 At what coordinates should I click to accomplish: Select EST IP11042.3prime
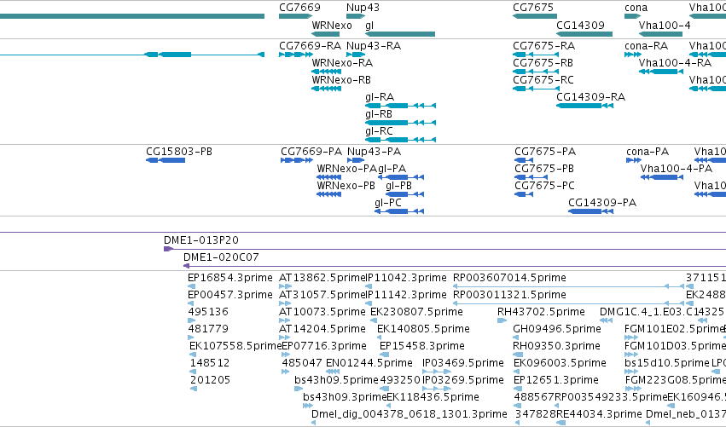[x=407, y=278]
